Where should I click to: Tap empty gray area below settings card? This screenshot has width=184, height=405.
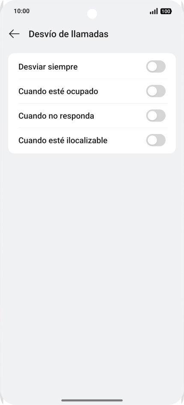[92, 258]
